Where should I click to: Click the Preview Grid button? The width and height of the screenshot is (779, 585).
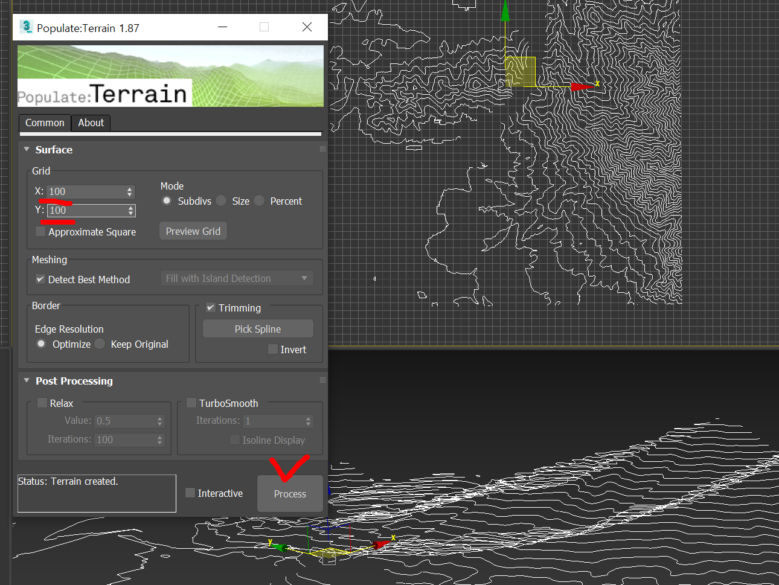coord(193,231)
